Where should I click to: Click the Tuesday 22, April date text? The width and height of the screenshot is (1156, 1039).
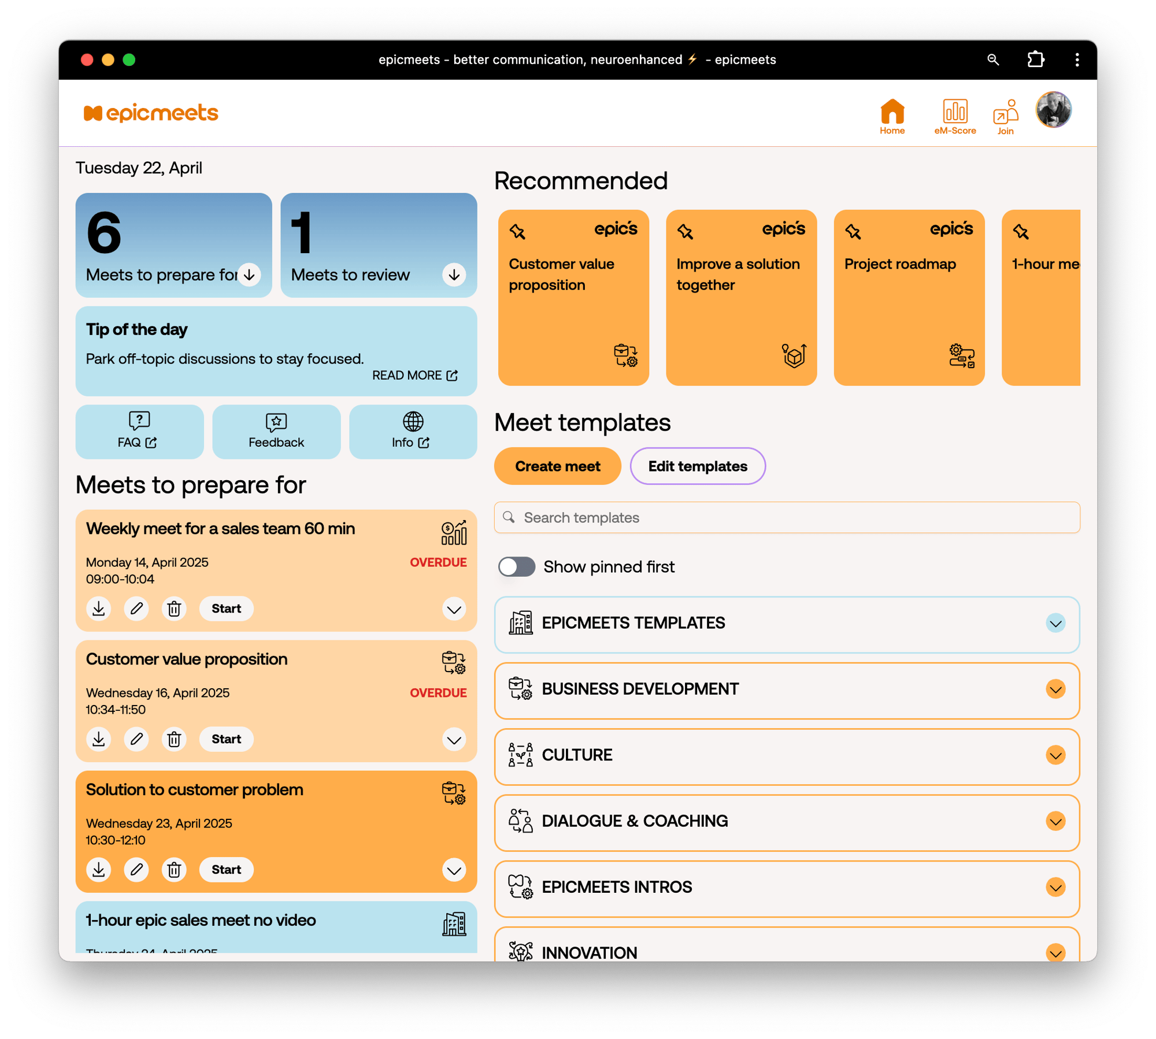[139, 168]
